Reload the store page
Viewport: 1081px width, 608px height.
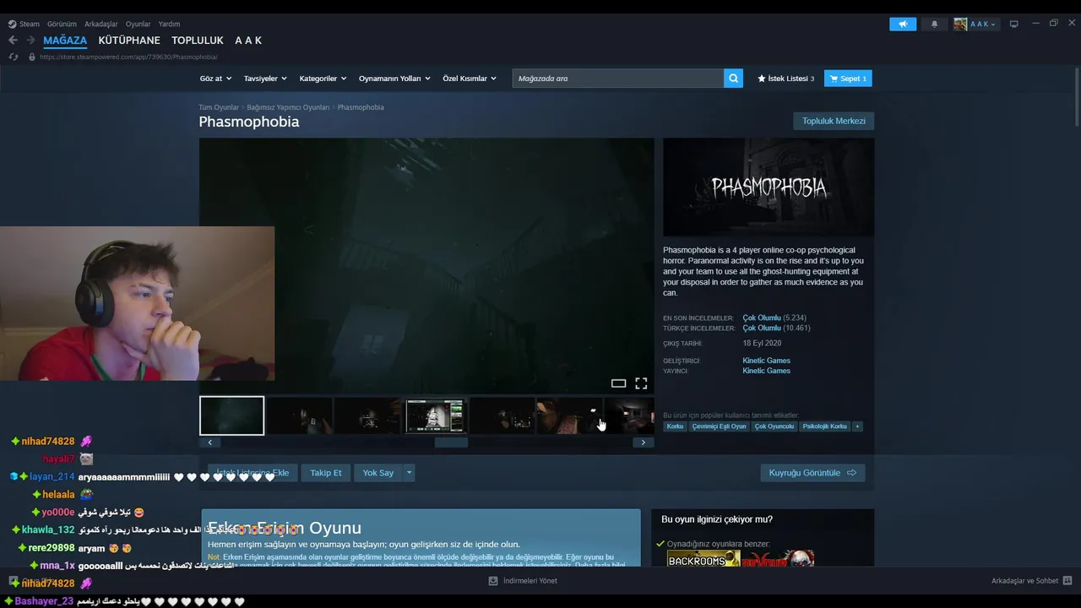13,57
